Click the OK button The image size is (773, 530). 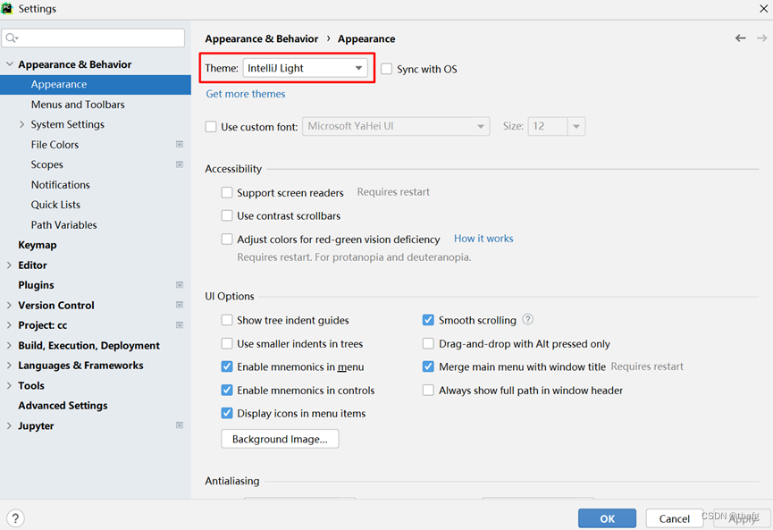[x=607, y=518]
